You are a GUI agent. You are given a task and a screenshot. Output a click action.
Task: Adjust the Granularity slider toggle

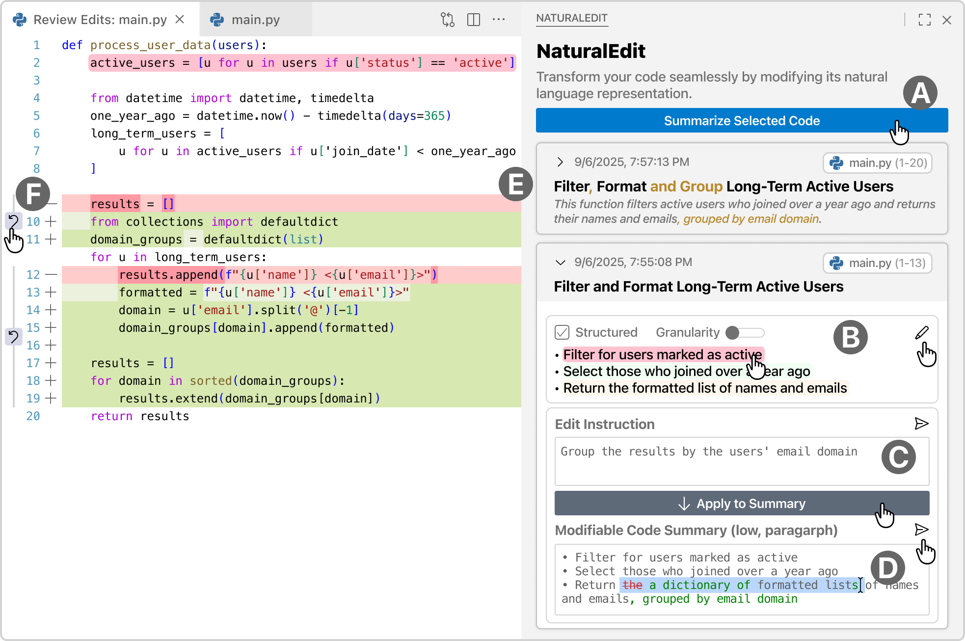pos(744,333)
